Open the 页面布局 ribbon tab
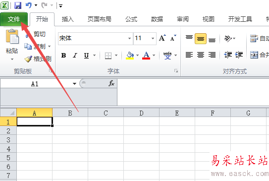Viewport: 269px width, 181px height. (x=100, y=19)
